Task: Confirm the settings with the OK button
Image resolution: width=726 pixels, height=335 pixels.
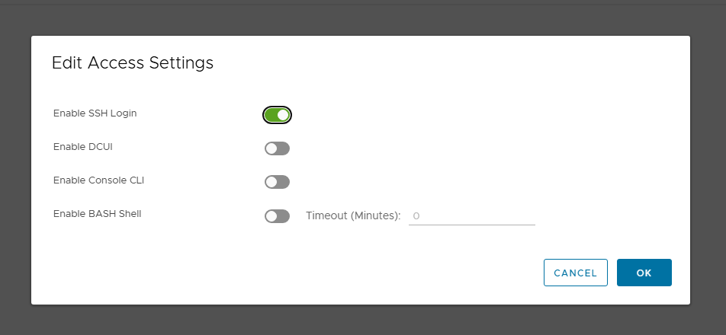Action: click(x=644, y=273)
